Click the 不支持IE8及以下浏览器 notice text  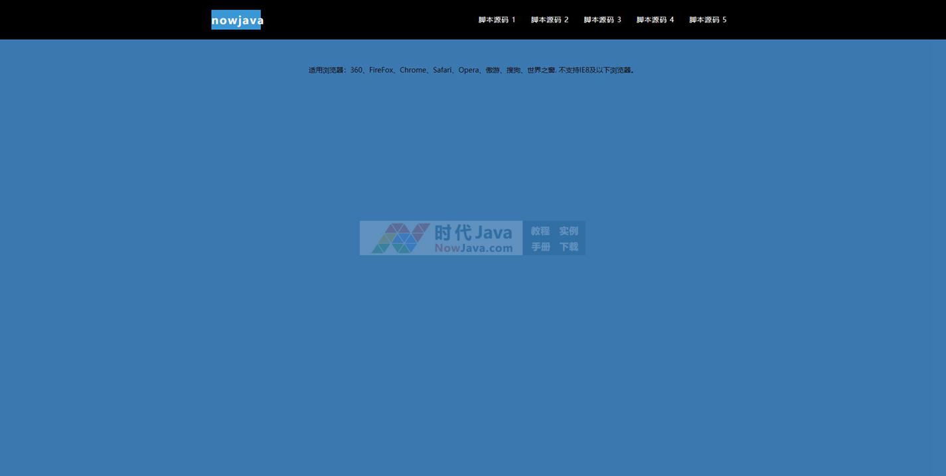click(595, 70)
